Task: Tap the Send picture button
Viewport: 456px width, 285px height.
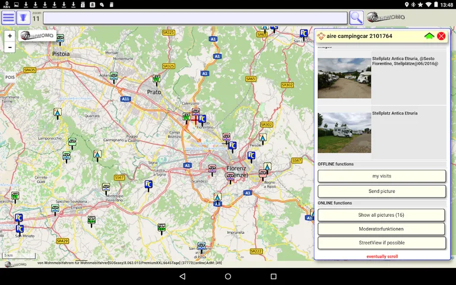Action: click(382, 191)
